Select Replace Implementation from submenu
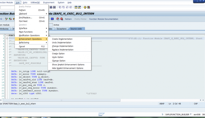Screen dimensions: 205x118 pyautogui.click(x=69, y=50)
